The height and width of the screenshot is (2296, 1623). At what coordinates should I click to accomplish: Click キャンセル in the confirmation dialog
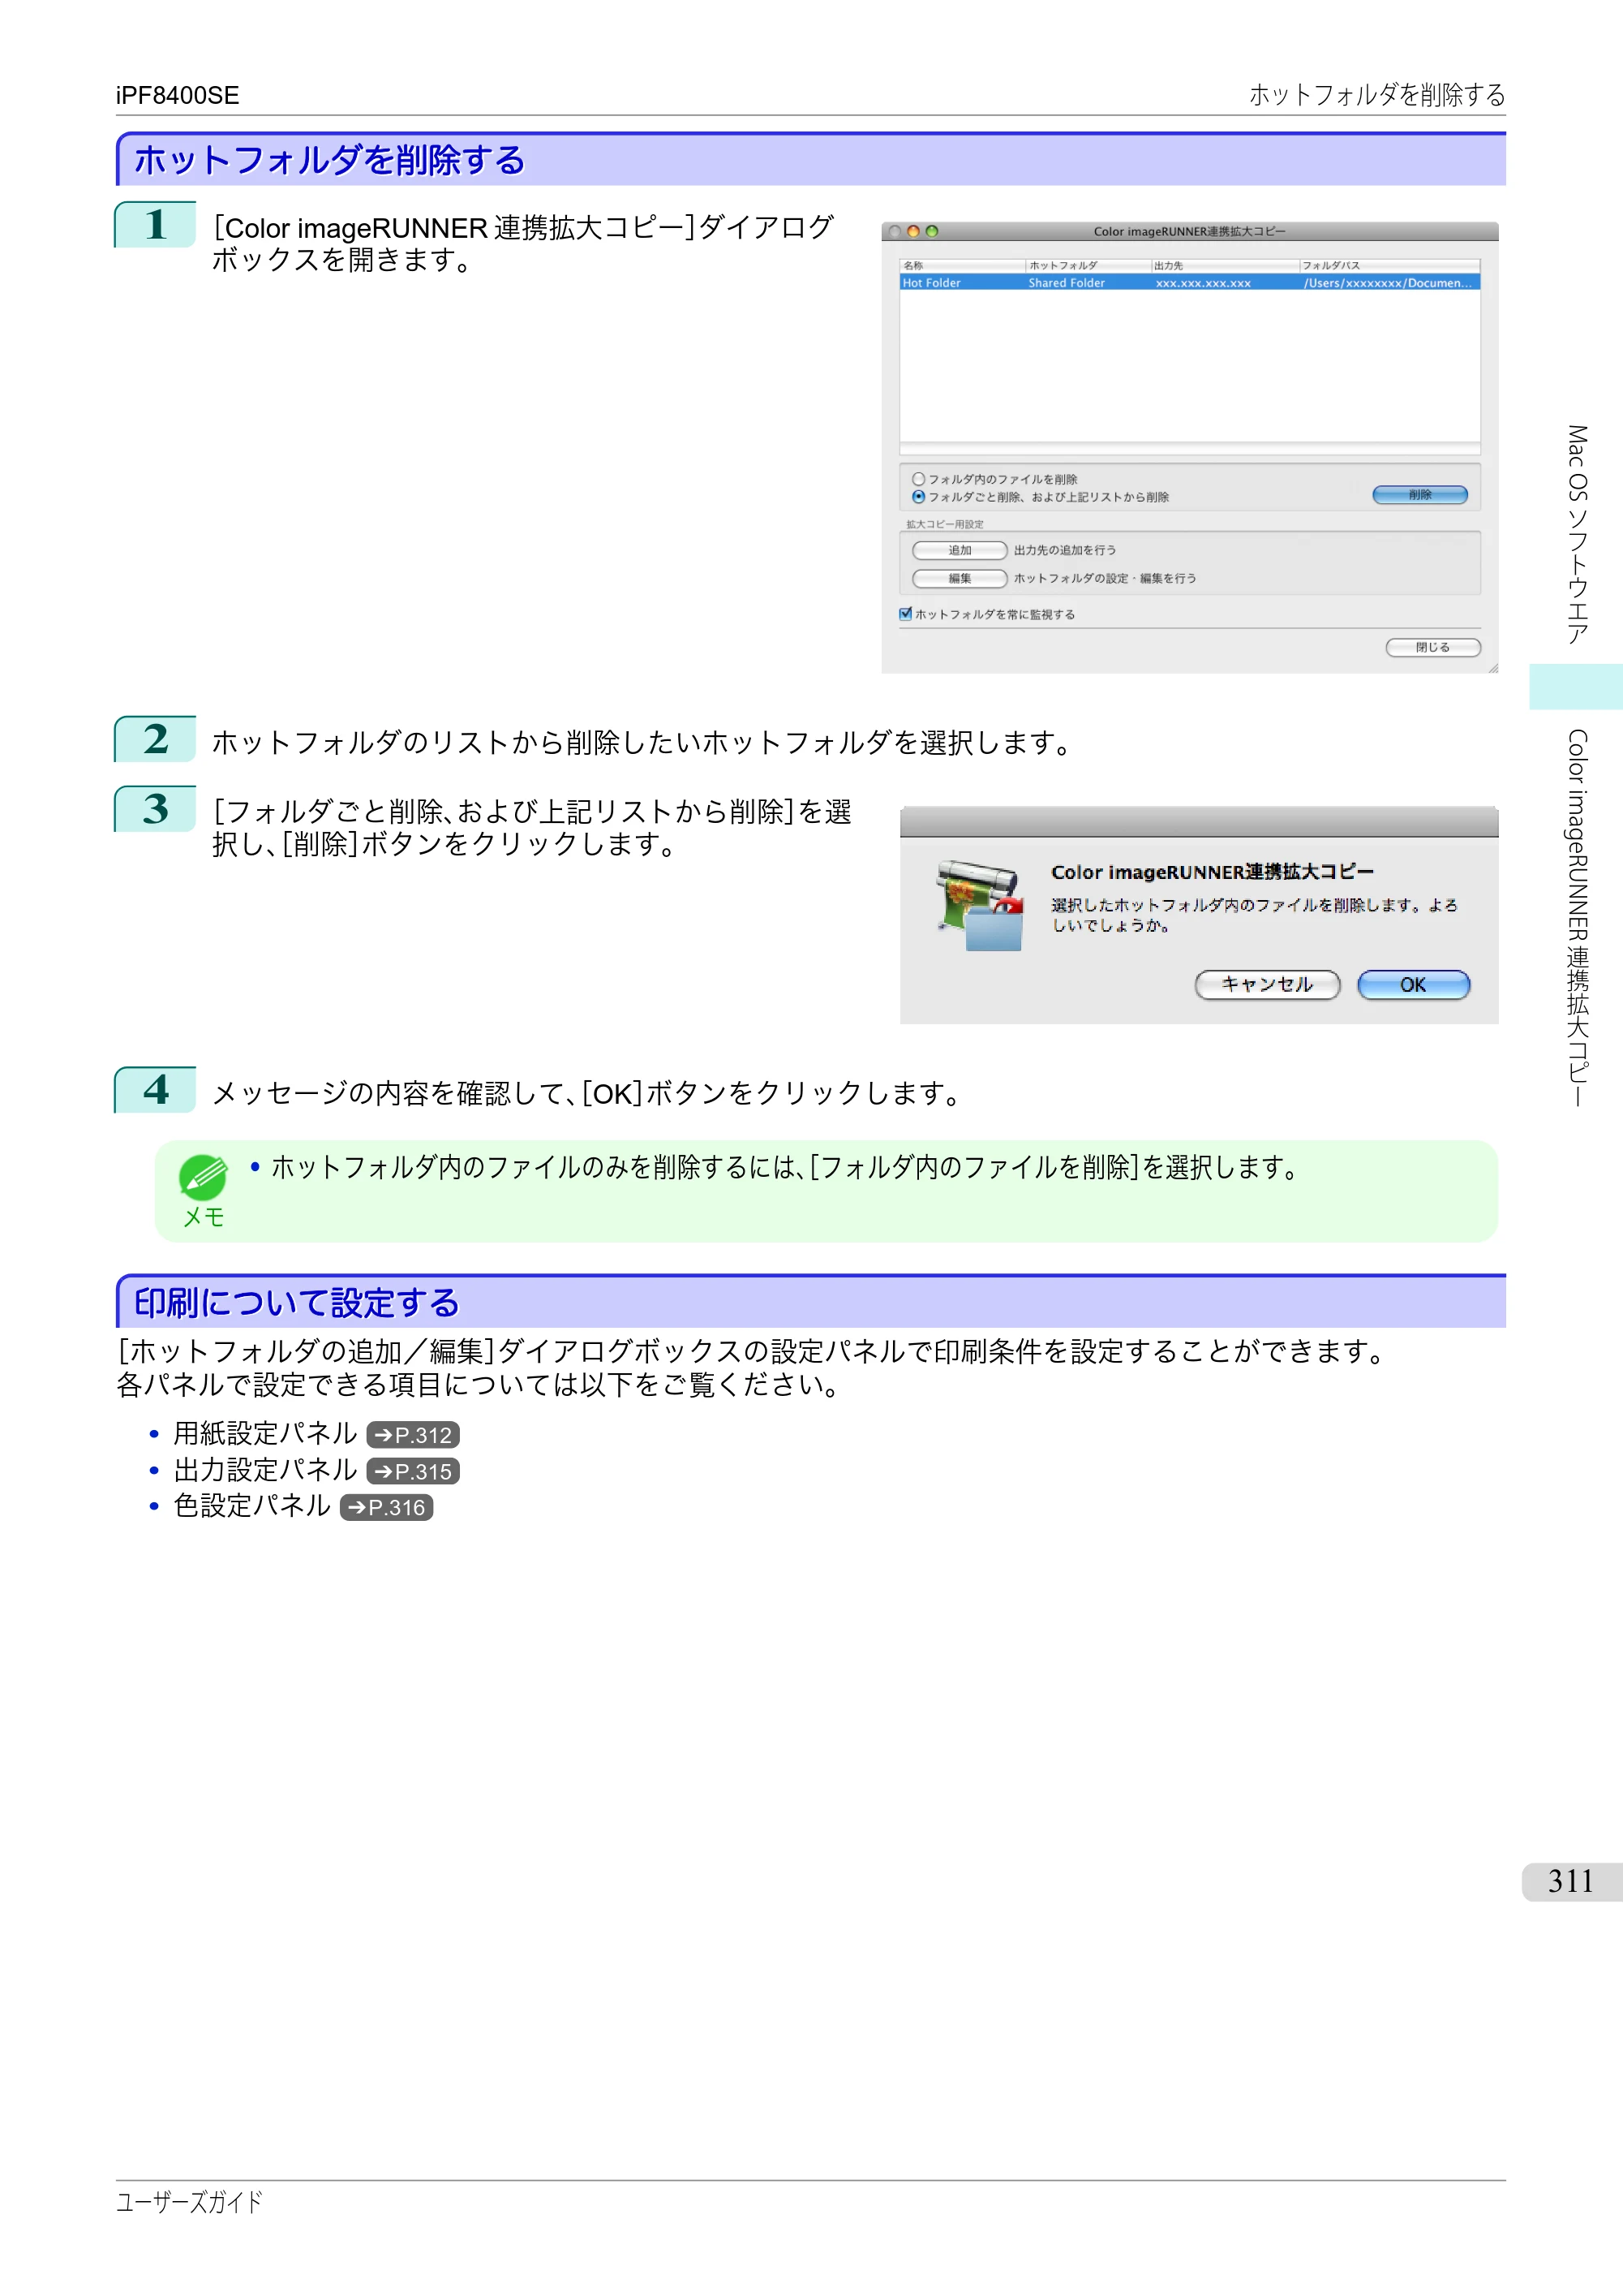pos(1267,985)
